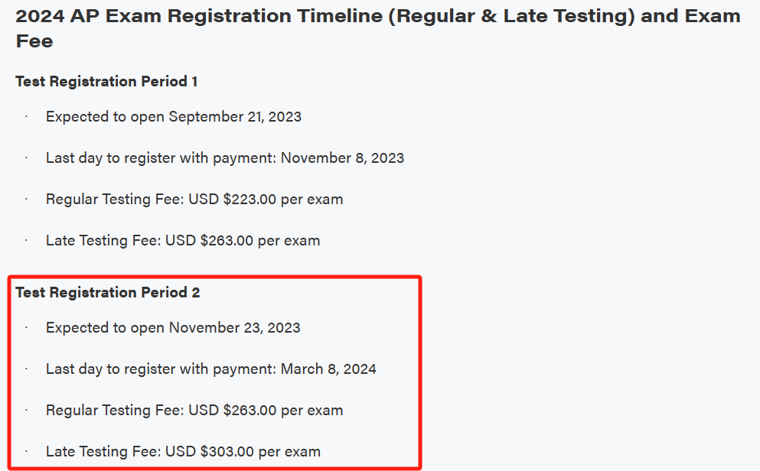This screenshot has width=760, height=471.
Task: Click the bullet before September 21 opening date
Action: (26, 117)
